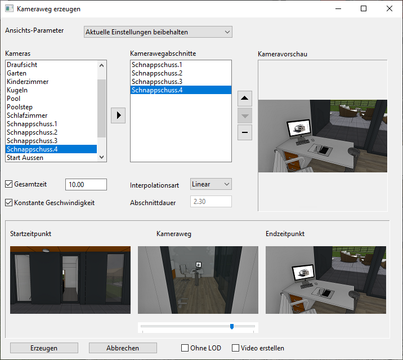This screenshot has width=403, height=360.
Task: Remove section using the minus button
Action: 245,132
